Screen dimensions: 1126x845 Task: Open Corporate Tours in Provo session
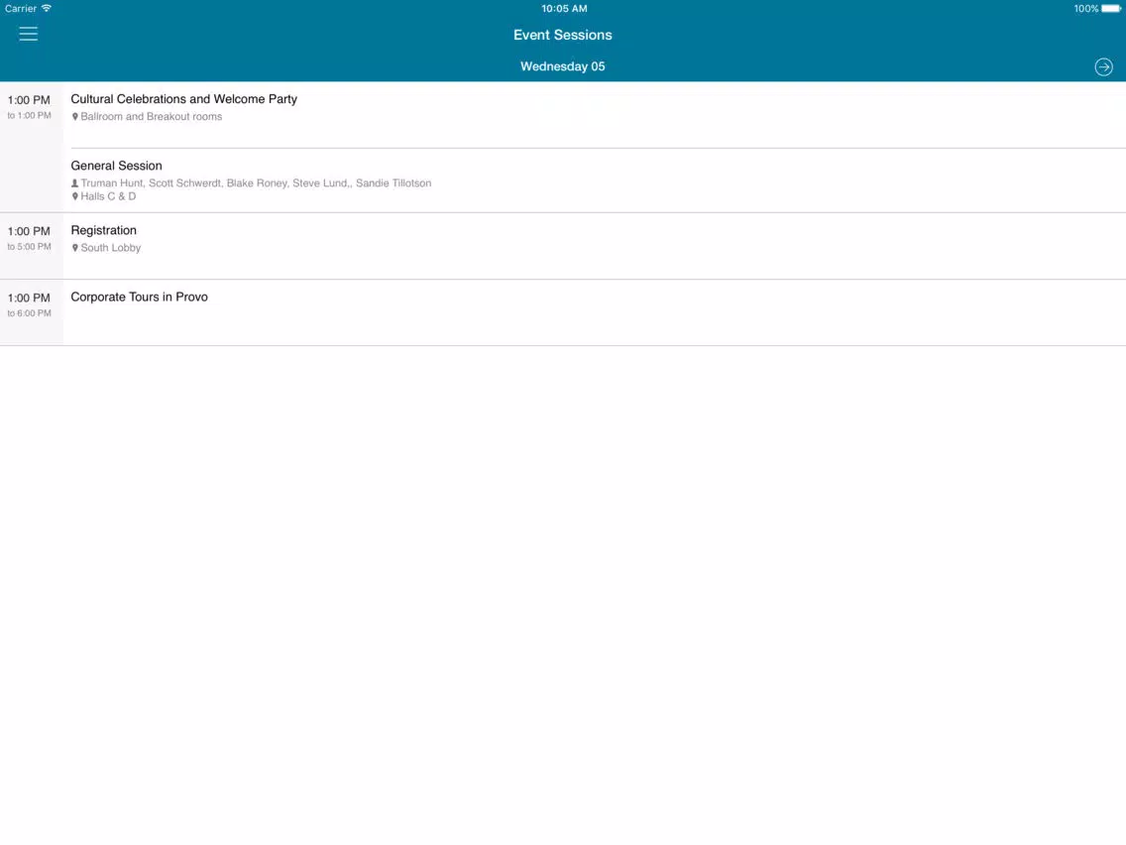[595, 312]
